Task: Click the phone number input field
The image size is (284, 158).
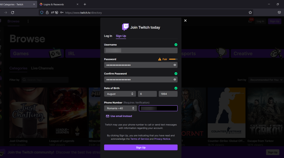Action: pyautogui.click(x=158, y=108)
